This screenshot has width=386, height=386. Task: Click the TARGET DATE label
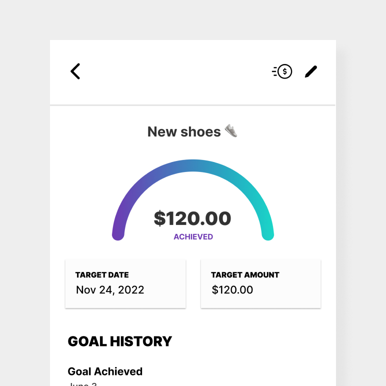click(102, 275)
